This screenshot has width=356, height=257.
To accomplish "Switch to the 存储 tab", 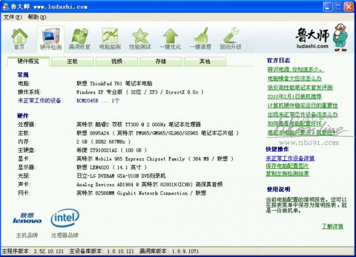I will (x=161, y=61).
